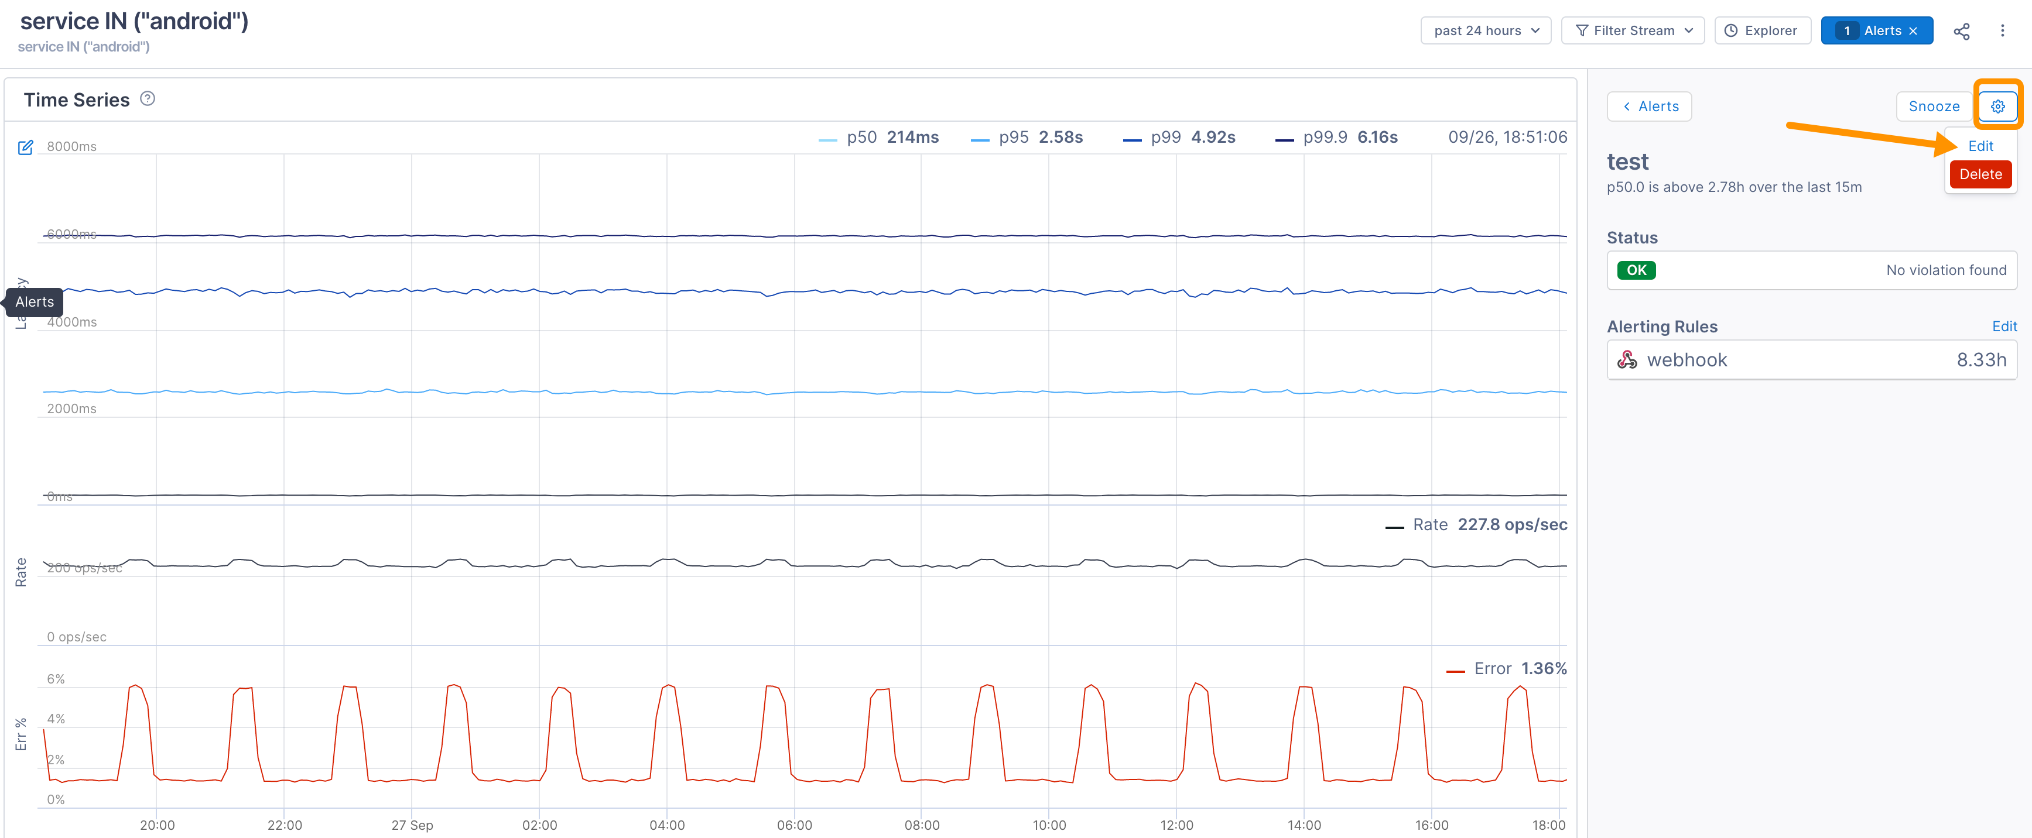The height and width of the screenshot is (838, 2032).
Task: Click the chart edit pencil icon
Action: [25, 147]
